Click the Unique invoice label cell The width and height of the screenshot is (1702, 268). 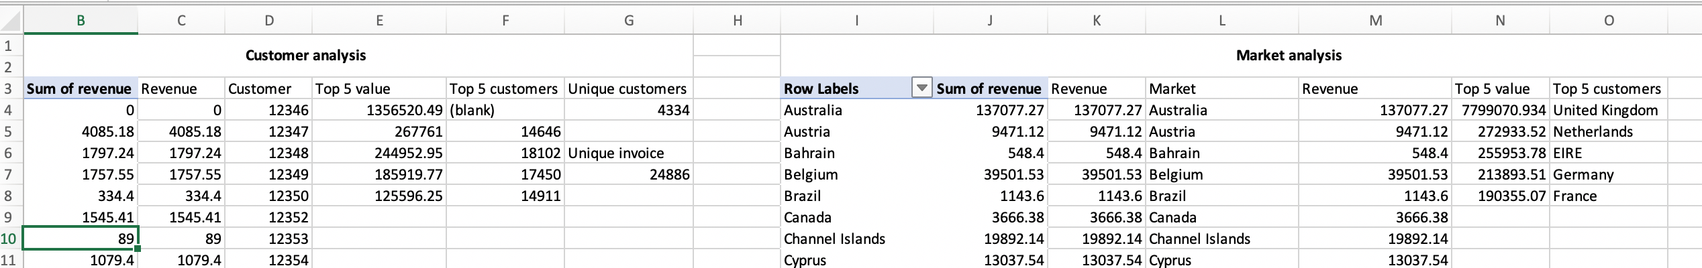[x=628, y=153]
